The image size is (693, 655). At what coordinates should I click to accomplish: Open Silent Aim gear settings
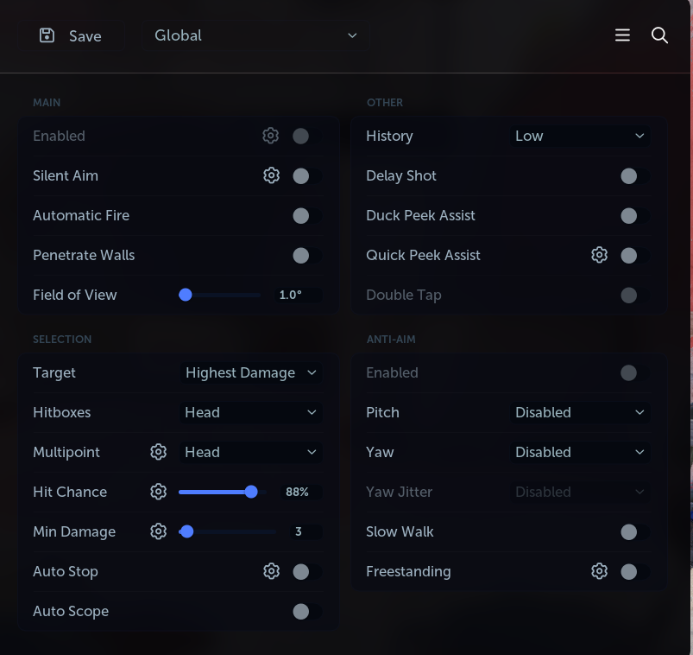(x=271, y=175)
